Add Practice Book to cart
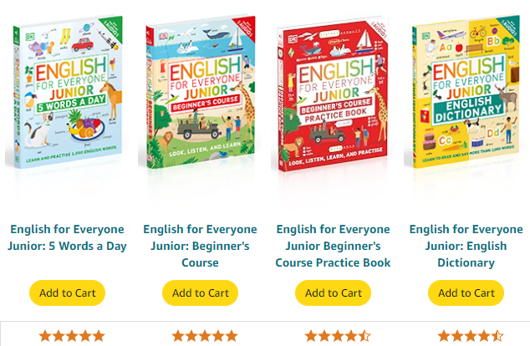The image size is (530, 346). pyautogui.click(x=334, y=293)
